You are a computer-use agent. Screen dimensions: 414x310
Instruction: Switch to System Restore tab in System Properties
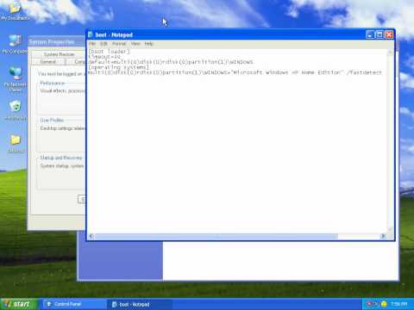click(59, 54)
